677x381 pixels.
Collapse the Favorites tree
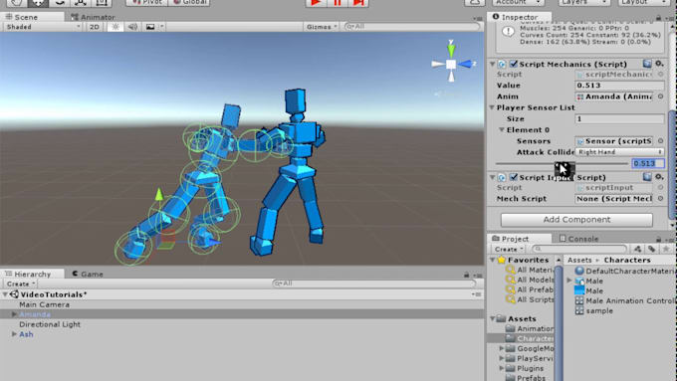point(492,260)
